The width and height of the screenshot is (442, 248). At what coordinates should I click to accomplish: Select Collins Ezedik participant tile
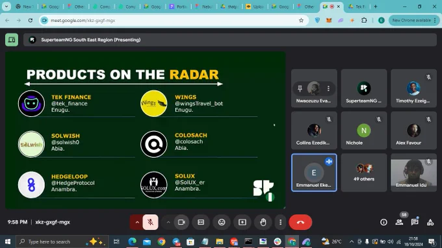pyautogui.click(x=314, y=130)
